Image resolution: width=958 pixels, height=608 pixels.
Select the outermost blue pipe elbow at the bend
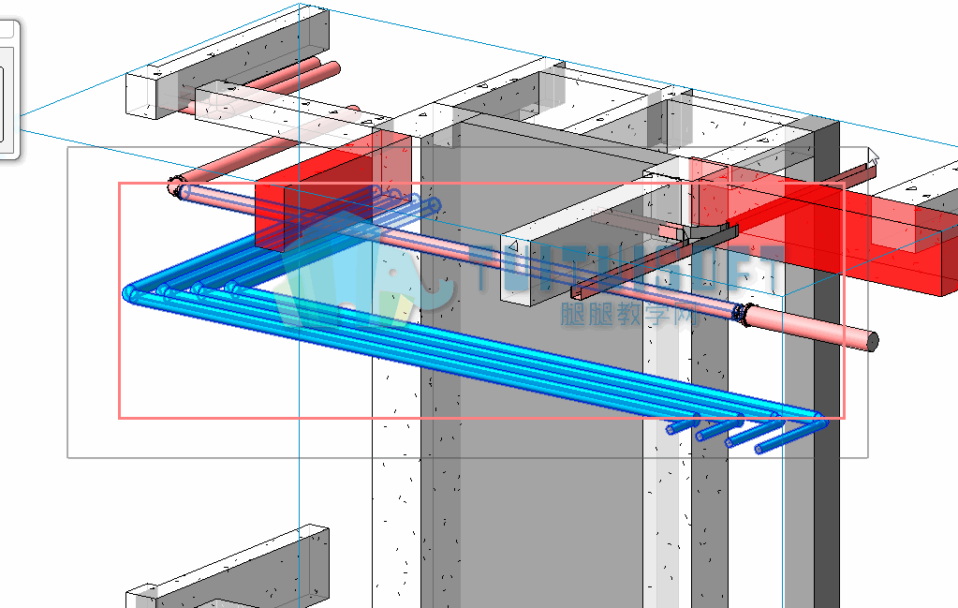[130, 294]
